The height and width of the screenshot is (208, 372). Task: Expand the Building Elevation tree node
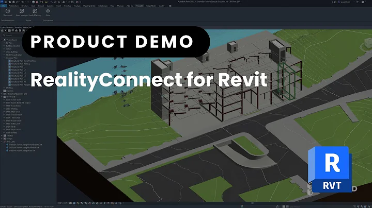4,46
